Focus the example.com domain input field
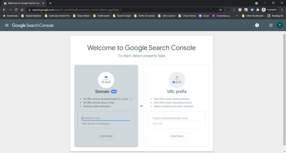This screenshot has height=153, width=286. 106,118
